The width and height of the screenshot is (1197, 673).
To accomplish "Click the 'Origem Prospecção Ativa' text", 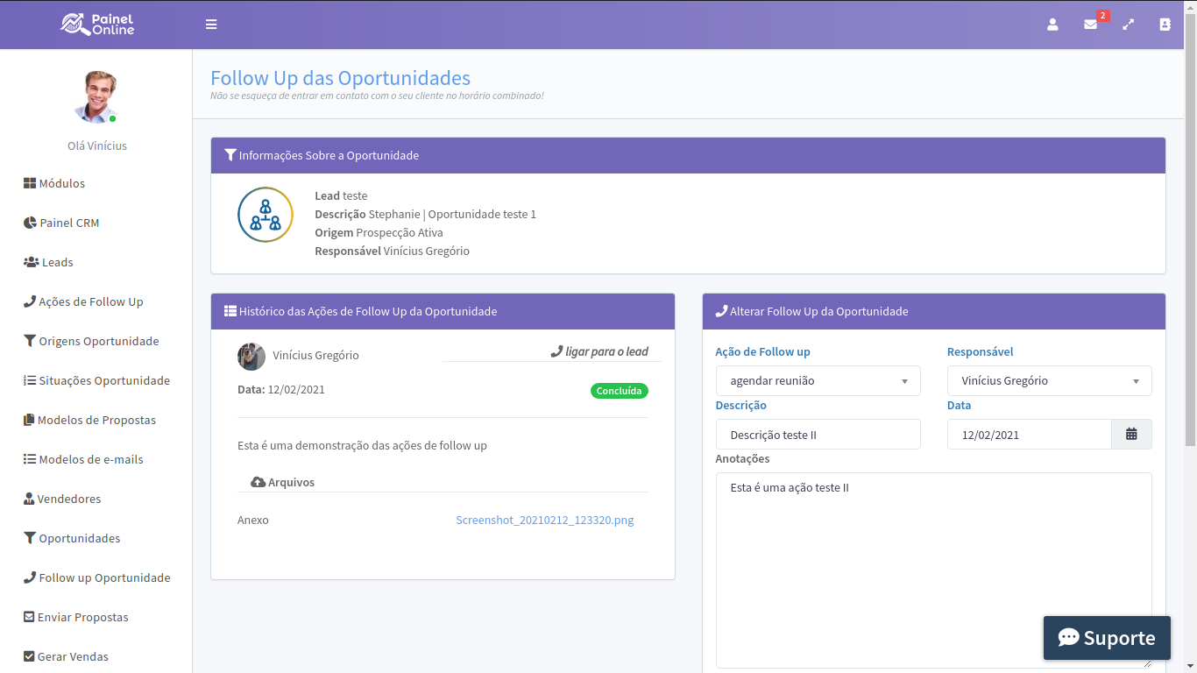I will pos(379,232).
